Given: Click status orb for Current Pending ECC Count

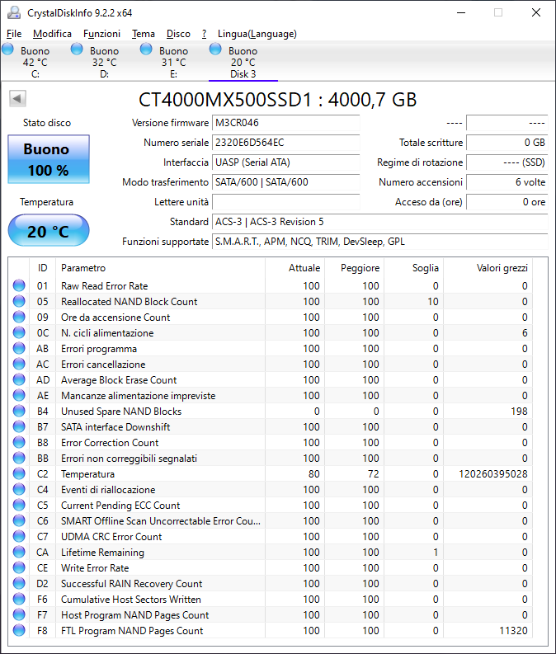Looking at the screenshot, I should (19, 505).
